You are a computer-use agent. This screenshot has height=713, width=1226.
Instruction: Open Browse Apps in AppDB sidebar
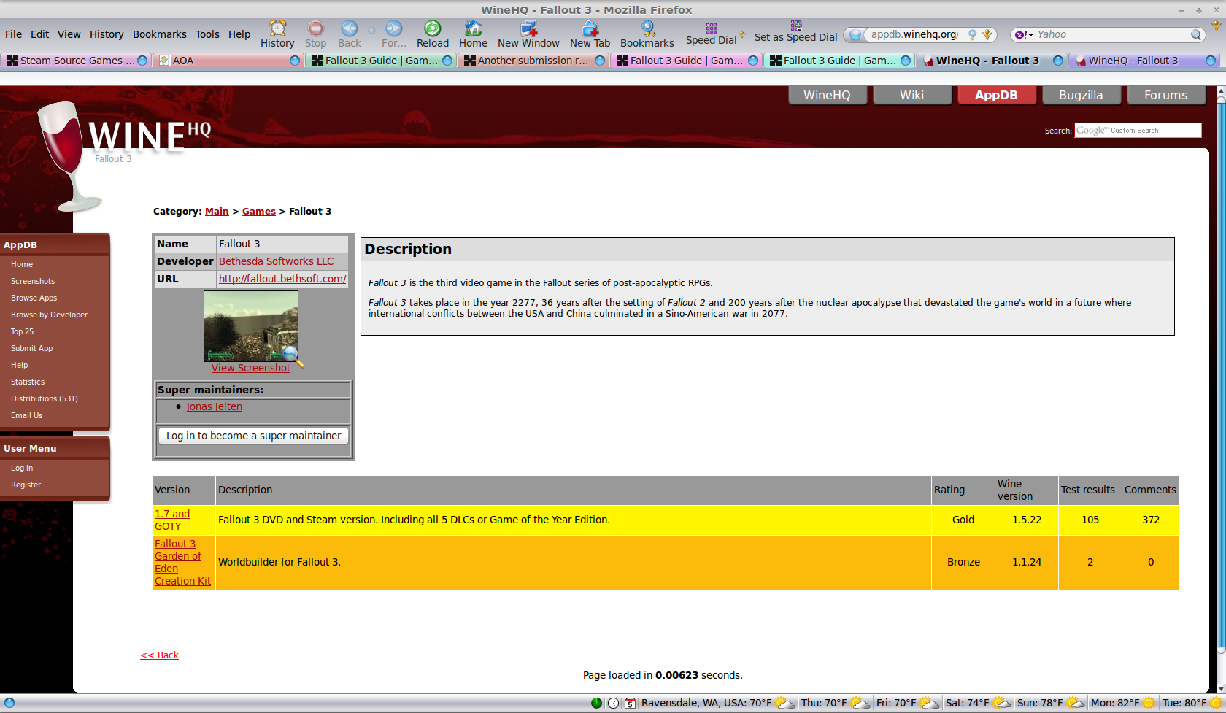[34, 298]
